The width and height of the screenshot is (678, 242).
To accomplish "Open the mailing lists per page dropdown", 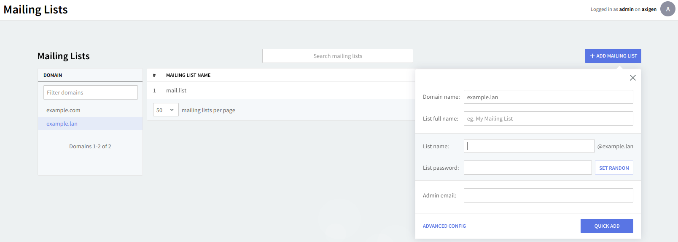I will coord(165,110).
